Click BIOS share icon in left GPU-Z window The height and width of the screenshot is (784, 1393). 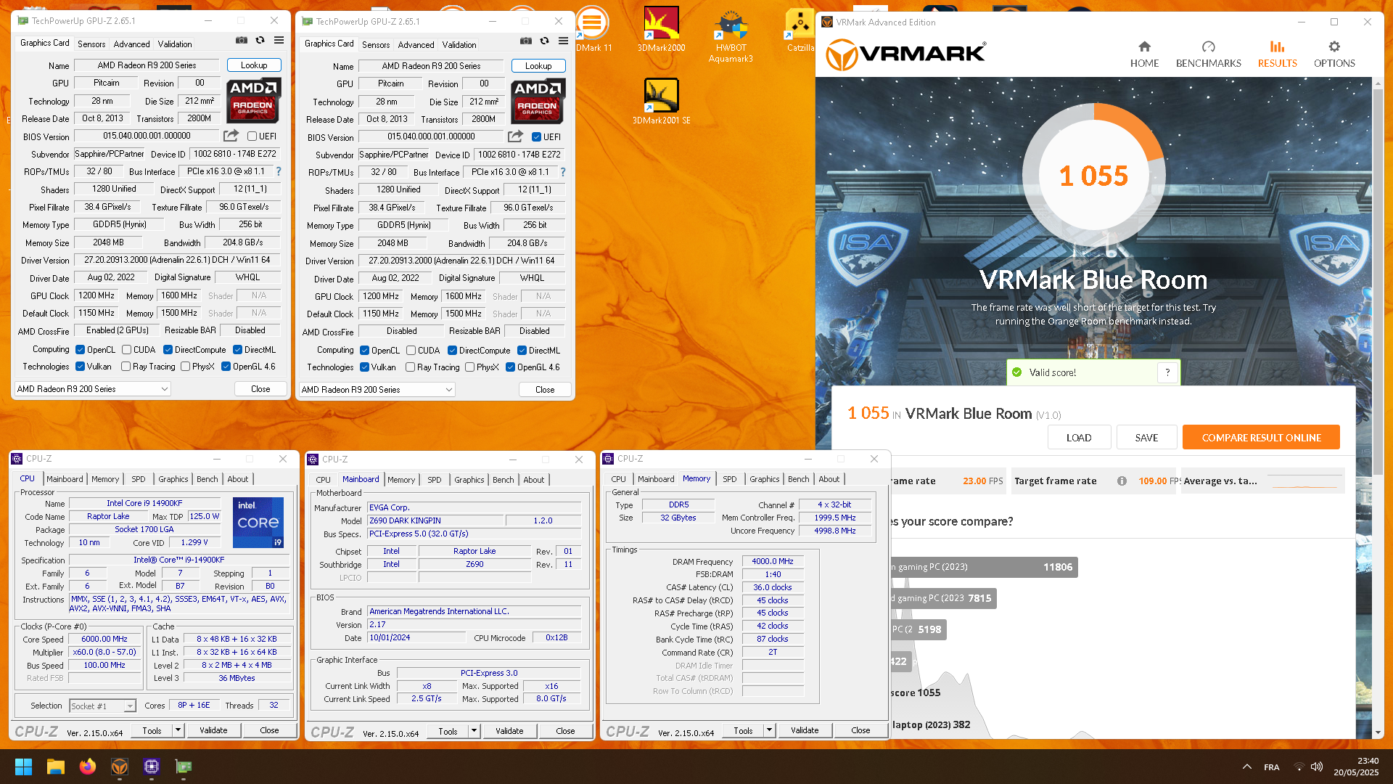pyautogui.click(x=231, y=136)
